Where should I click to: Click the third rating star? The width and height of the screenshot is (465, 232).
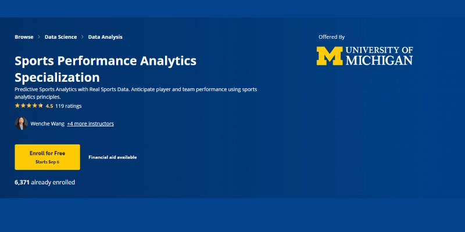(x=28, y=106)
